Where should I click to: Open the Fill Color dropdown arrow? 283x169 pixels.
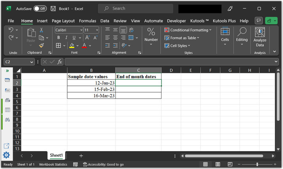(x=78, y=46)
